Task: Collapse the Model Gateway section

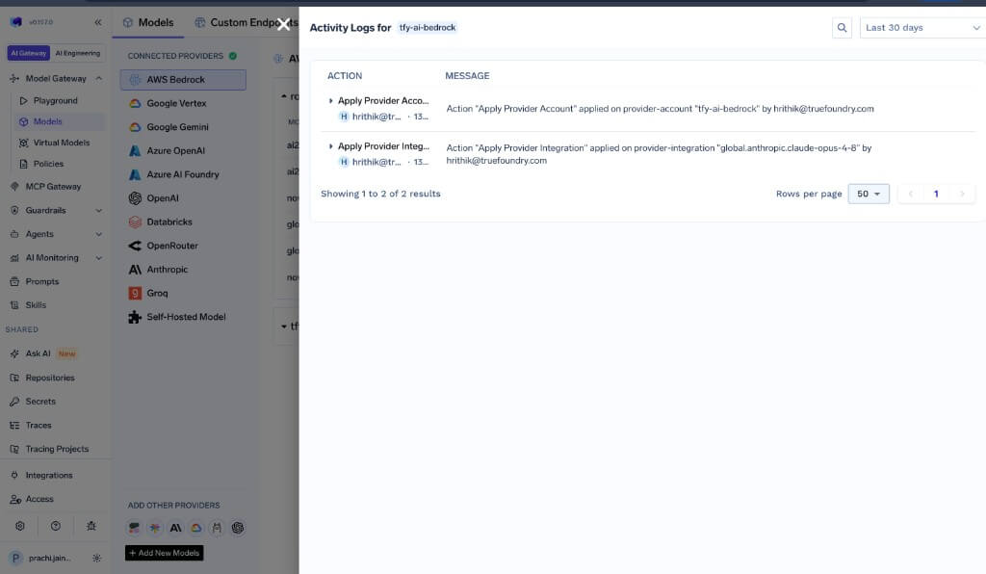Action: 99,79
